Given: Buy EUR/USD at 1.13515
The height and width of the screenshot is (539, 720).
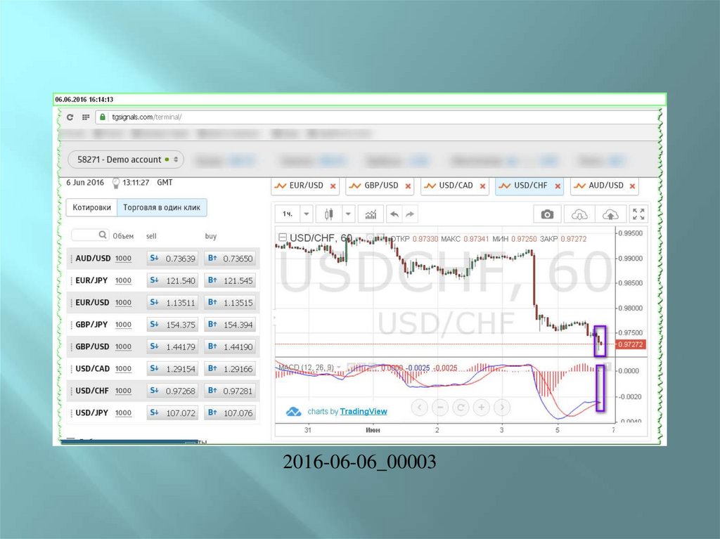Looking at the screenshot, I should click(230, 302).
